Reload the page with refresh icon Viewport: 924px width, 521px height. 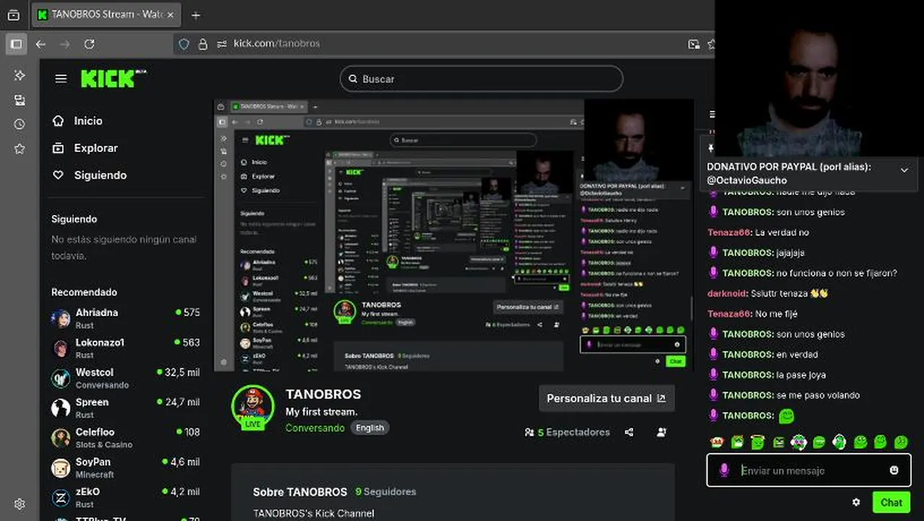click(89, 44)
